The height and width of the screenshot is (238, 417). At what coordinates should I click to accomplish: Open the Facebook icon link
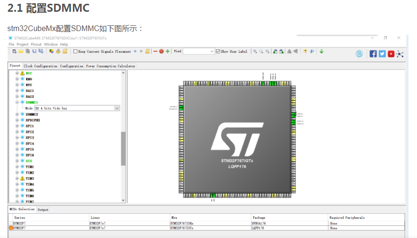373,54
